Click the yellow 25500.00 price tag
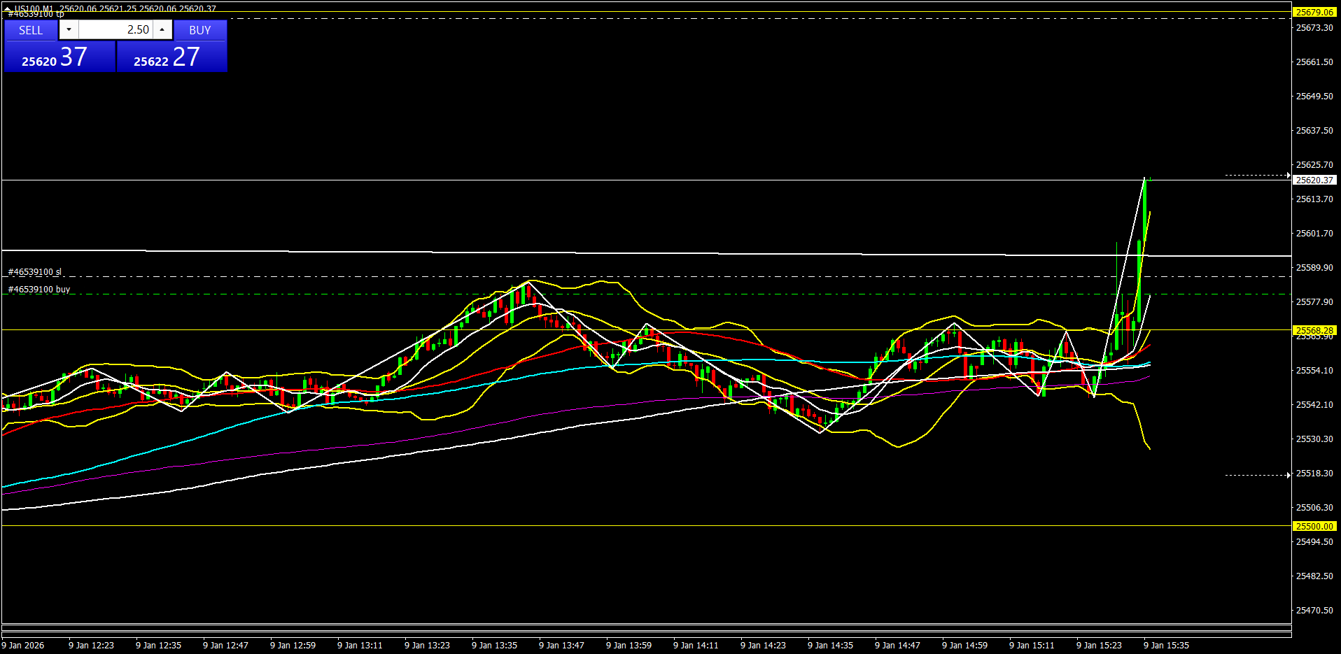This screenshot has height=654, width=1341. [x=1314, y=526]
